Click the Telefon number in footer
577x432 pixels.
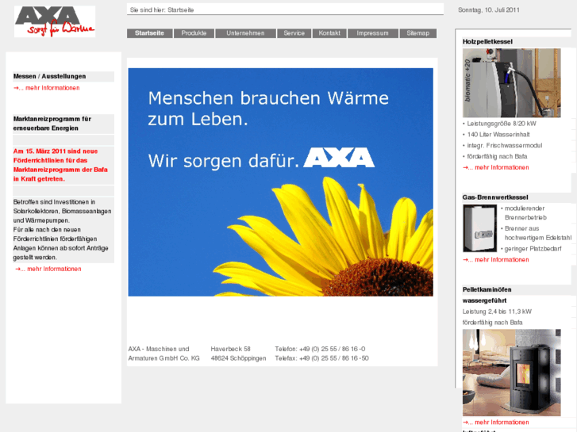320,349
